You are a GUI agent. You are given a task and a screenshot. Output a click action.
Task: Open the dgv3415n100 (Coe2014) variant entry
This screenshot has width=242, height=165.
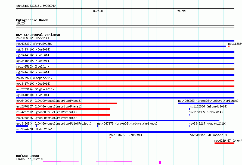(x=33, y=61)
